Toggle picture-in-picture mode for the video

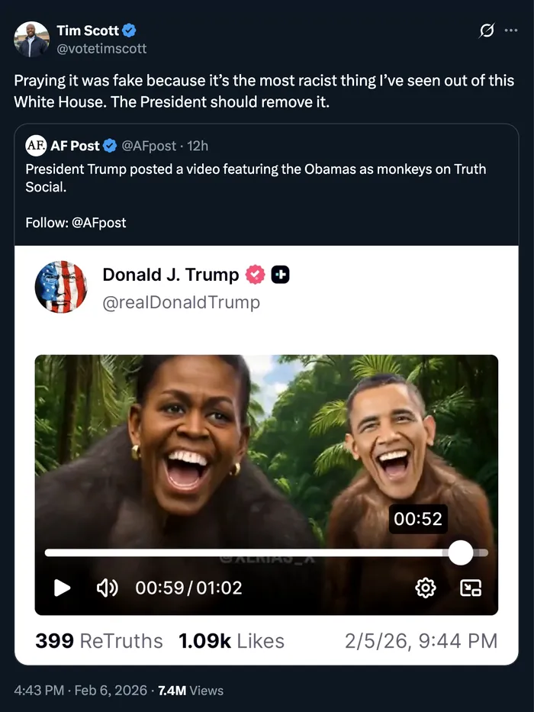[471, 588]
